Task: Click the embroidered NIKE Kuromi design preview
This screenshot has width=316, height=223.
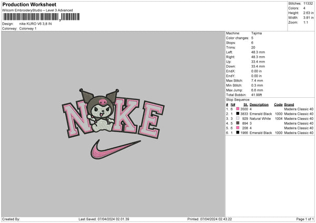Action: [113, 124]
